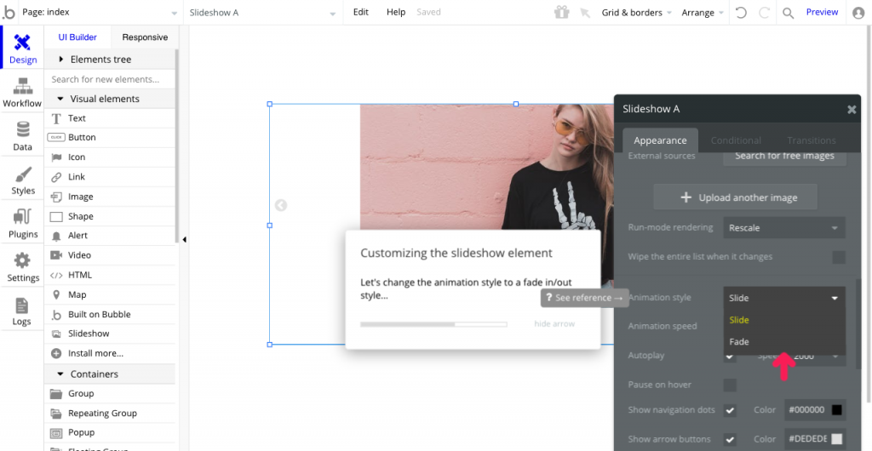Open the Design tab in left sidebar
The width and height of the screenshot is (872, 451).
[23, 49]
